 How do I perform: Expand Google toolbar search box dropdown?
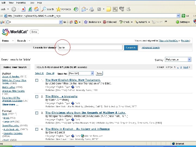(x=61, y=22)
